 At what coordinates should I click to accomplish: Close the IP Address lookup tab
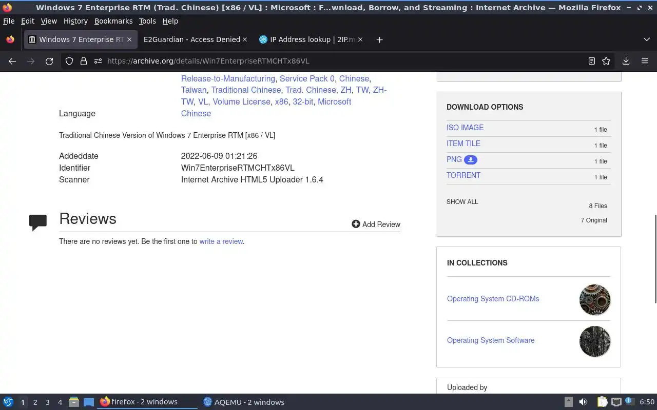[x=360, y=39]
